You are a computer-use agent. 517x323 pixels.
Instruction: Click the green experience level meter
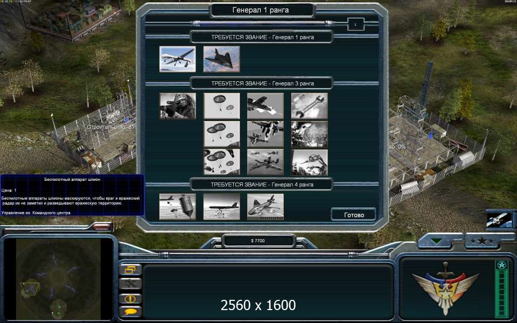(x=501, y=290)
